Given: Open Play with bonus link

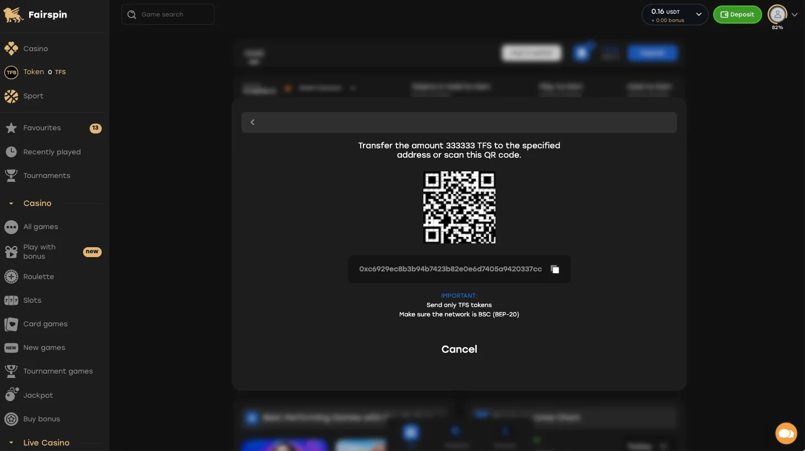Looking at the screenshot, I should coord(39,252).
